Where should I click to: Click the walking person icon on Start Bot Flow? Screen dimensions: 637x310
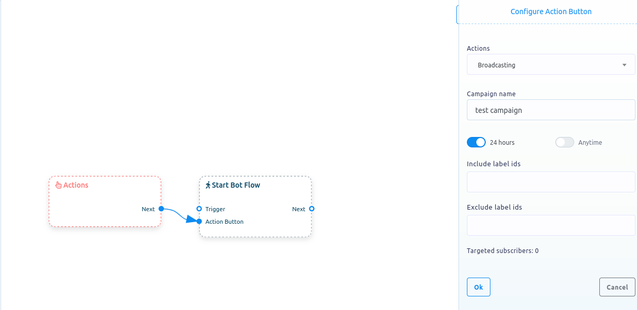point(208,185)
